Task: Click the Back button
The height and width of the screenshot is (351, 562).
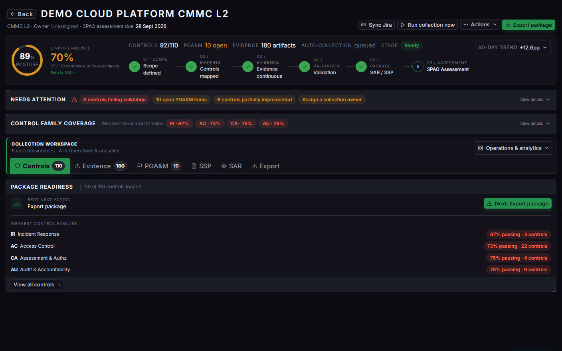Action: (x=22, y=14)
